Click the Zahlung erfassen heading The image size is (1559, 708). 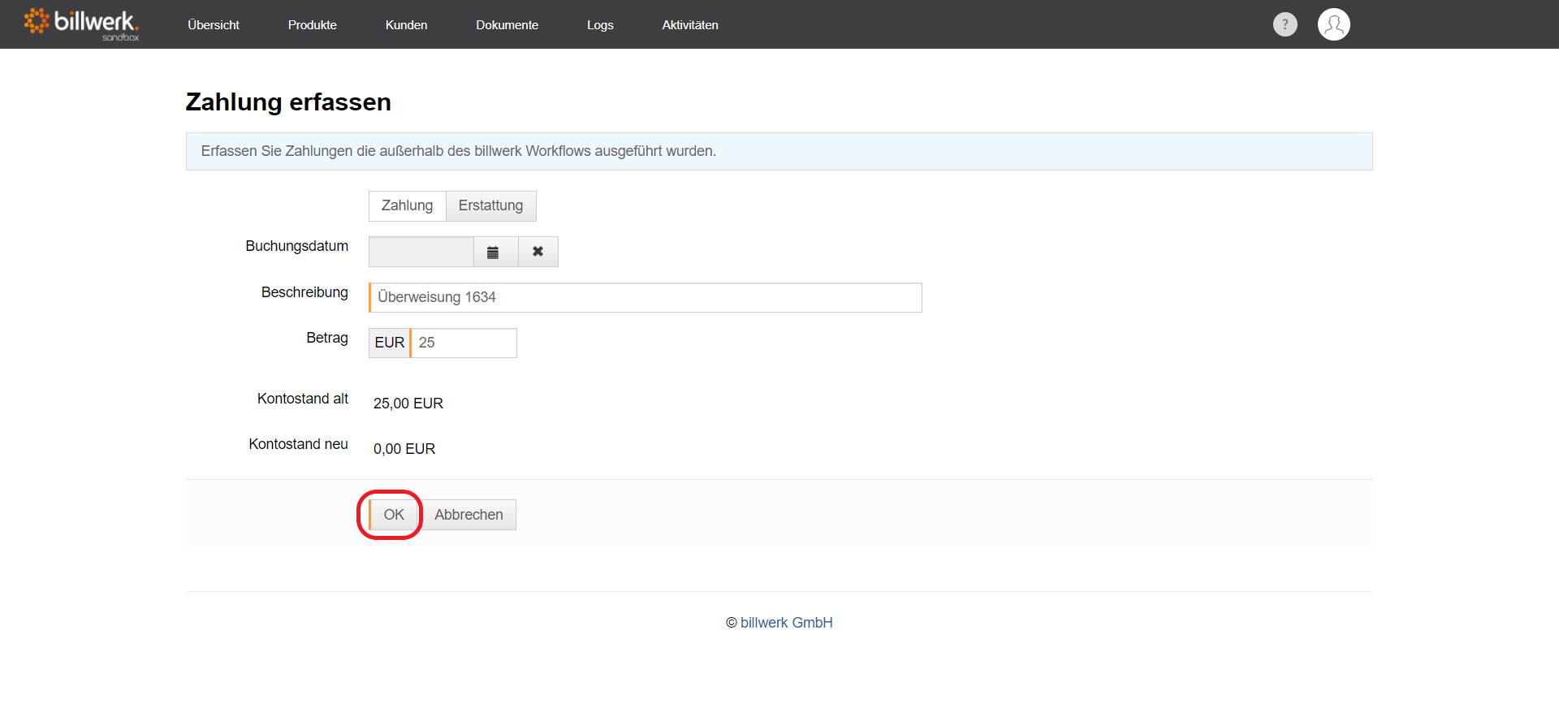(288, 102)
